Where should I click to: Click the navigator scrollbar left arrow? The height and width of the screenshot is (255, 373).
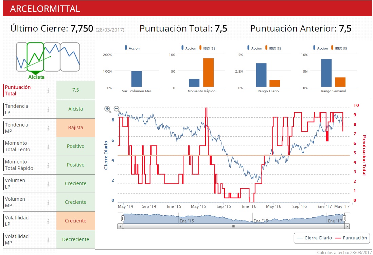120,227
